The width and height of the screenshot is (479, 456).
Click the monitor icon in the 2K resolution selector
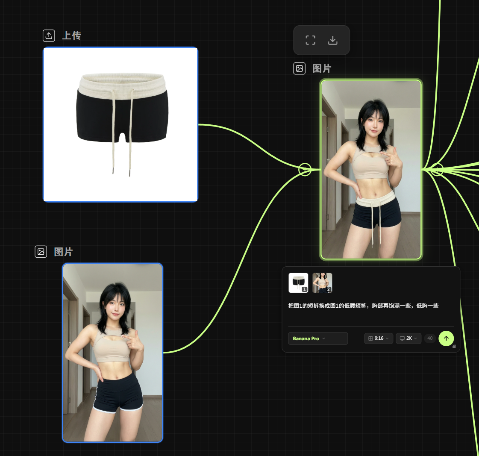(402, 338)
